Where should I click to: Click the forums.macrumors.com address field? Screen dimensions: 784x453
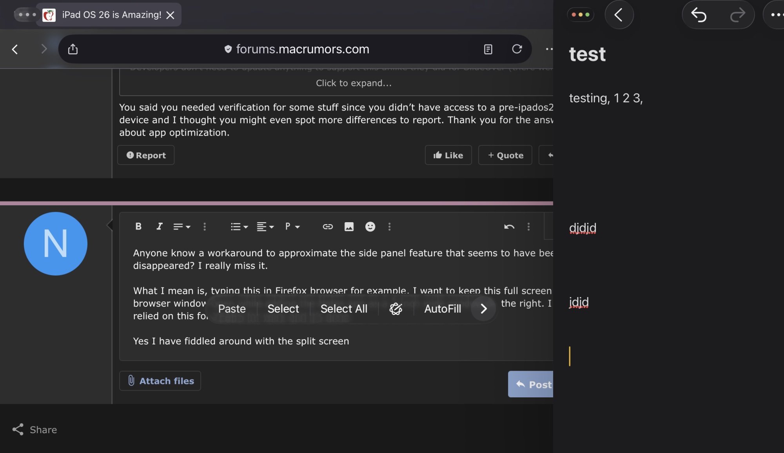(302, 49)
